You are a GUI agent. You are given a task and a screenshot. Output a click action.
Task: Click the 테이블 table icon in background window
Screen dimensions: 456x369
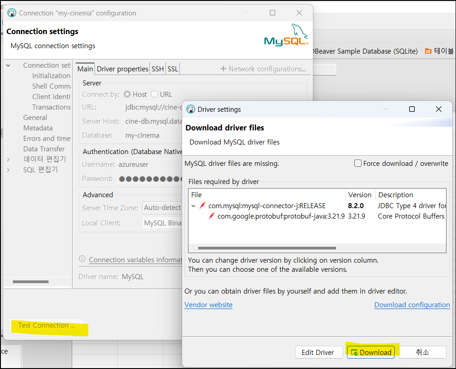(x=428, y=51)
